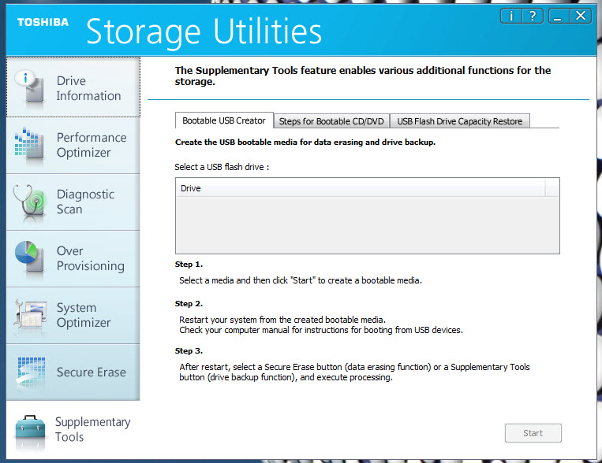
Task: Click the System Optimizer icon
Action: tap(30, 314)
